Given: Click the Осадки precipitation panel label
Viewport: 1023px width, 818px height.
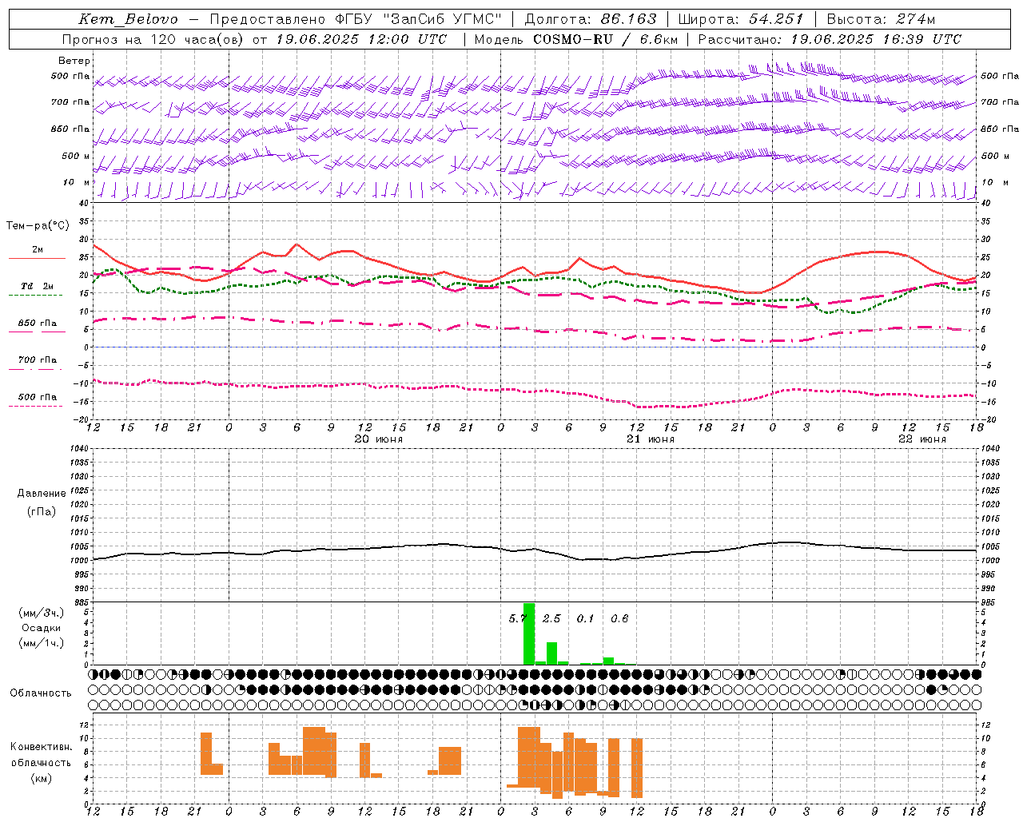Looking at the screenshot, I should [42, 628].
